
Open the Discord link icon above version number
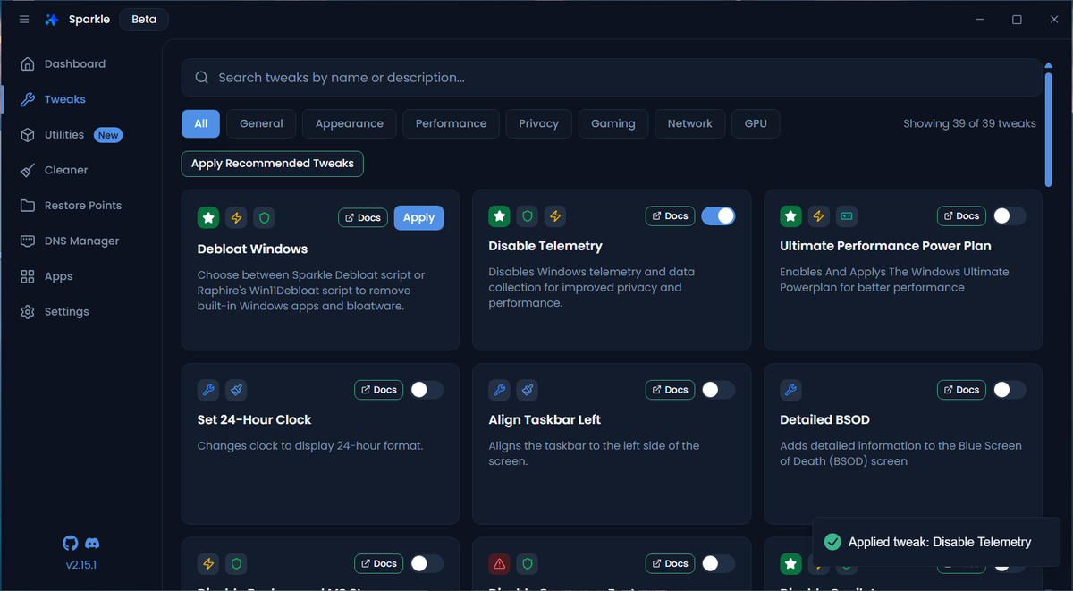92,544
